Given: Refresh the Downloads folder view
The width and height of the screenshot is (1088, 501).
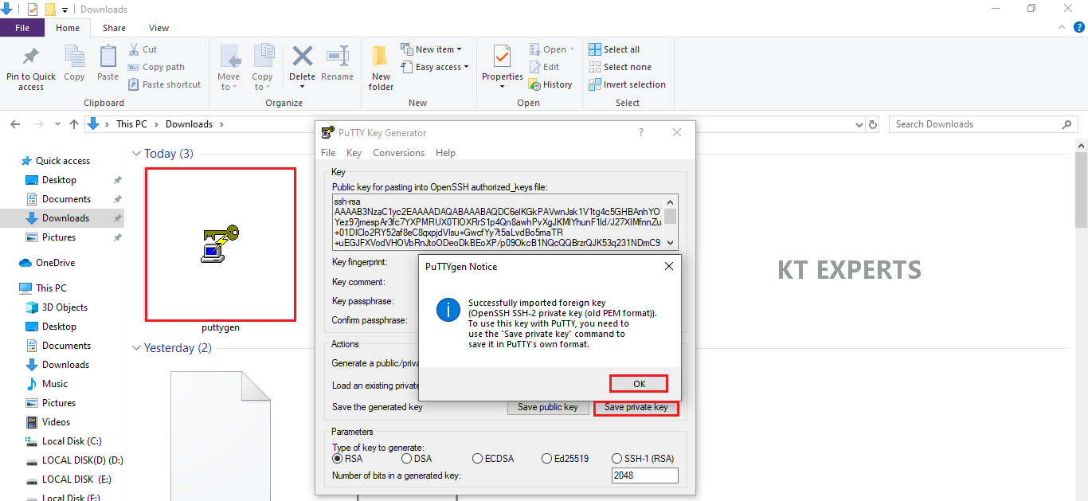Looking at the screenshot, I should (x=874, y=124).
